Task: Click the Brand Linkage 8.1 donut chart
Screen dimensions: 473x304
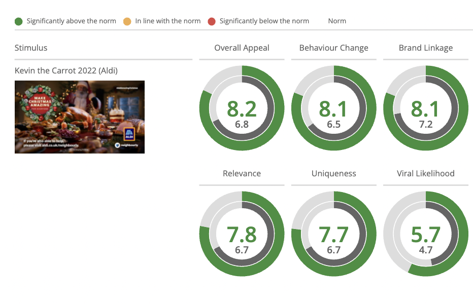Action: coord(426,108)
